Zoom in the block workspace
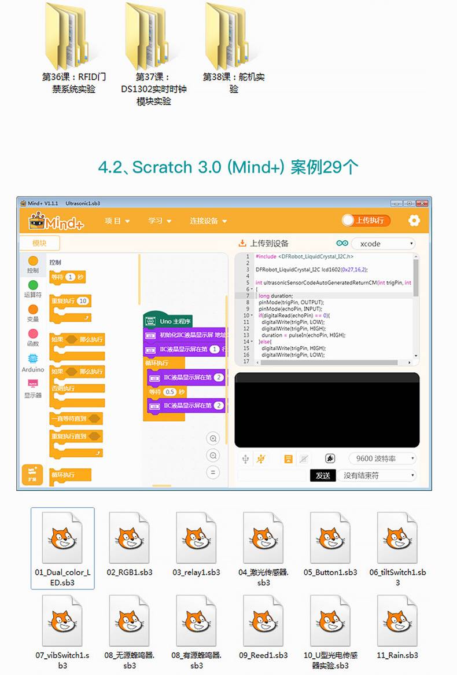Image resolution: width=457 pixels, height=675 pixels. point(213,439)
